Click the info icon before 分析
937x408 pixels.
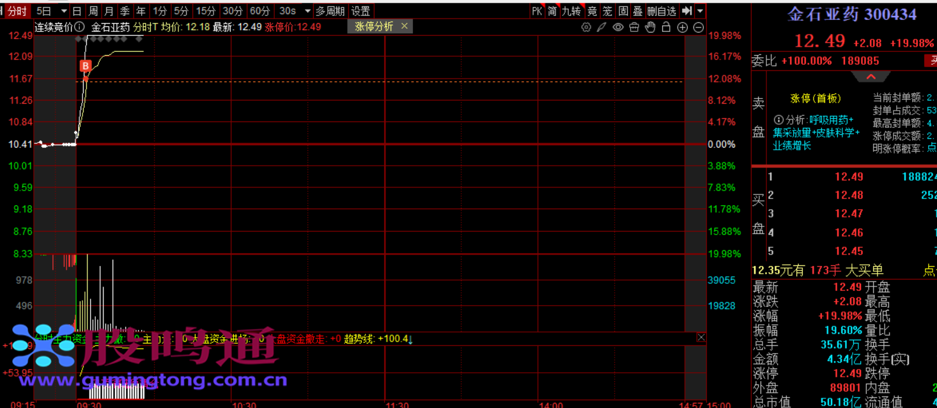778,120
